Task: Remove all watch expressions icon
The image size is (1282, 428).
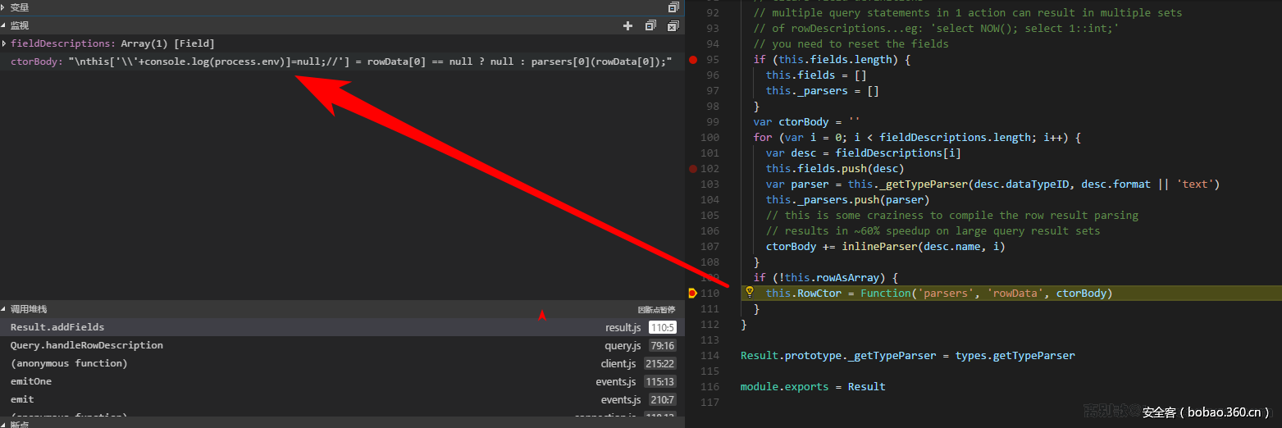Action: coord(673,25)
